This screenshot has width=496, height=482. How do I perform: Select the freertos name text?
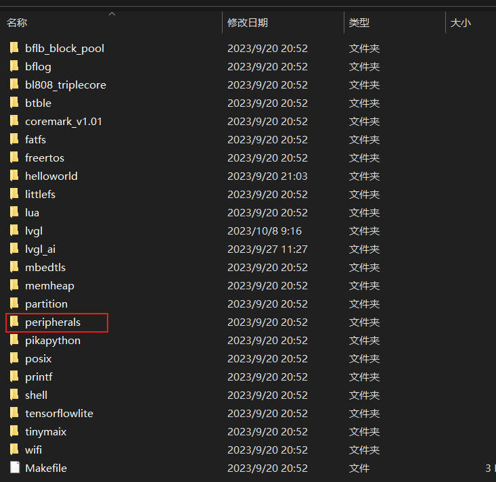[x=45, y=158]
